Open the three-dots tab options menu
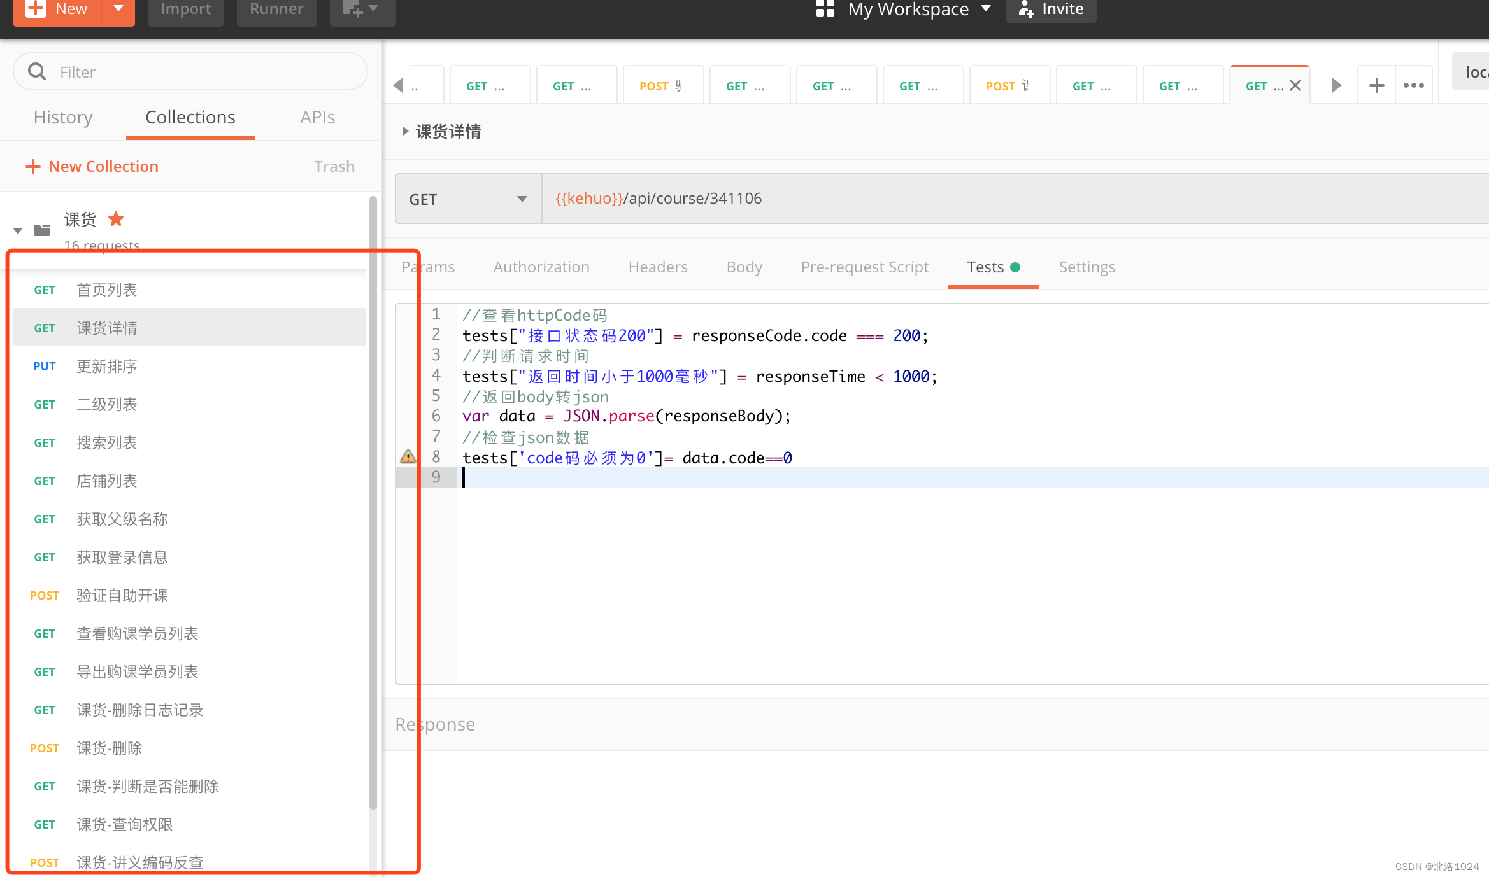This screenshot has width=1489, height=877. [1413, 85]
